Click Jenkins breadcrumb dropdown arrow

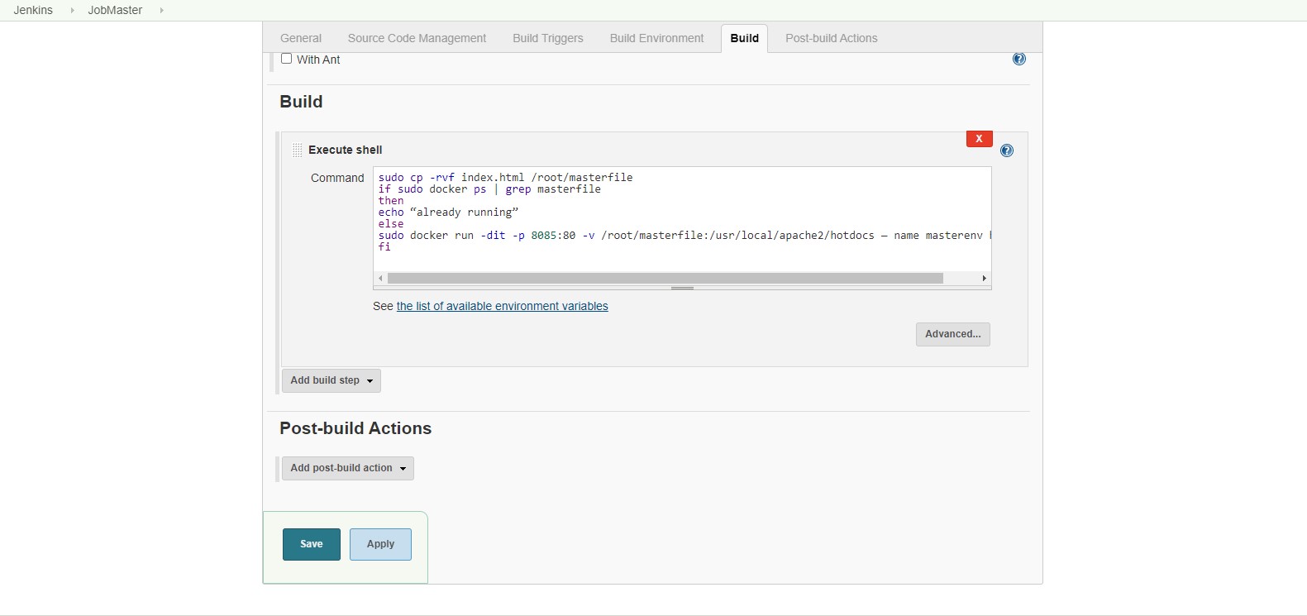(x=72, y=10)
